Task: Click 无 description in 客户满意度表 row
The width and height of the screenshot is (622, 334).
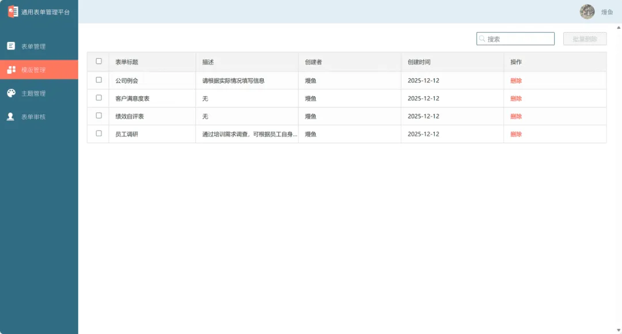Action: (205, 98)
